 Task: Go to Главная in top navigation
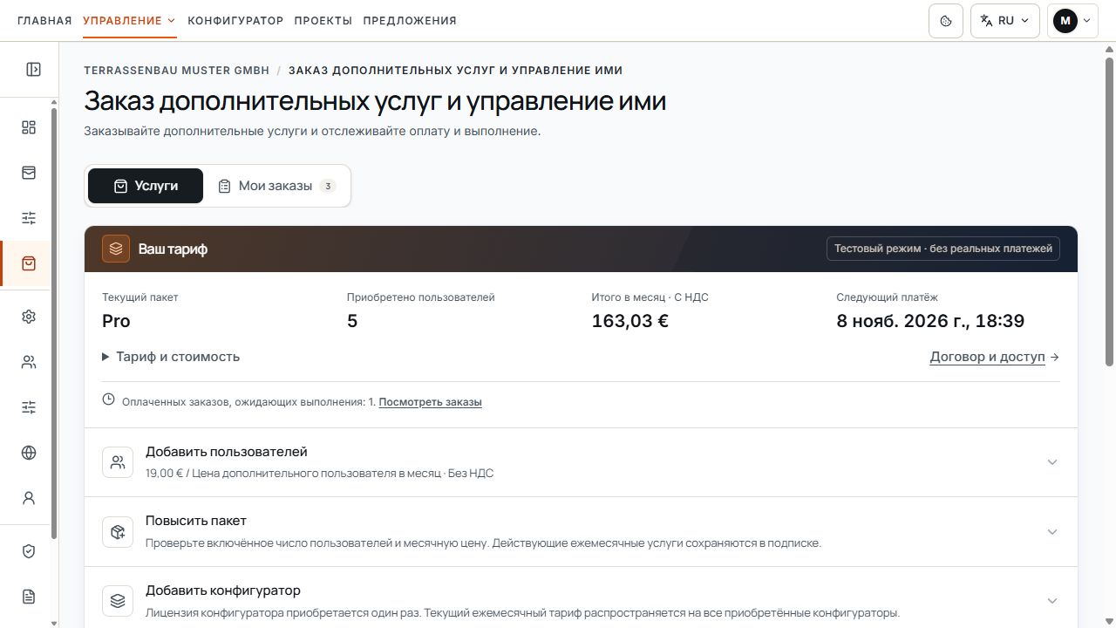tap(44, 21)
